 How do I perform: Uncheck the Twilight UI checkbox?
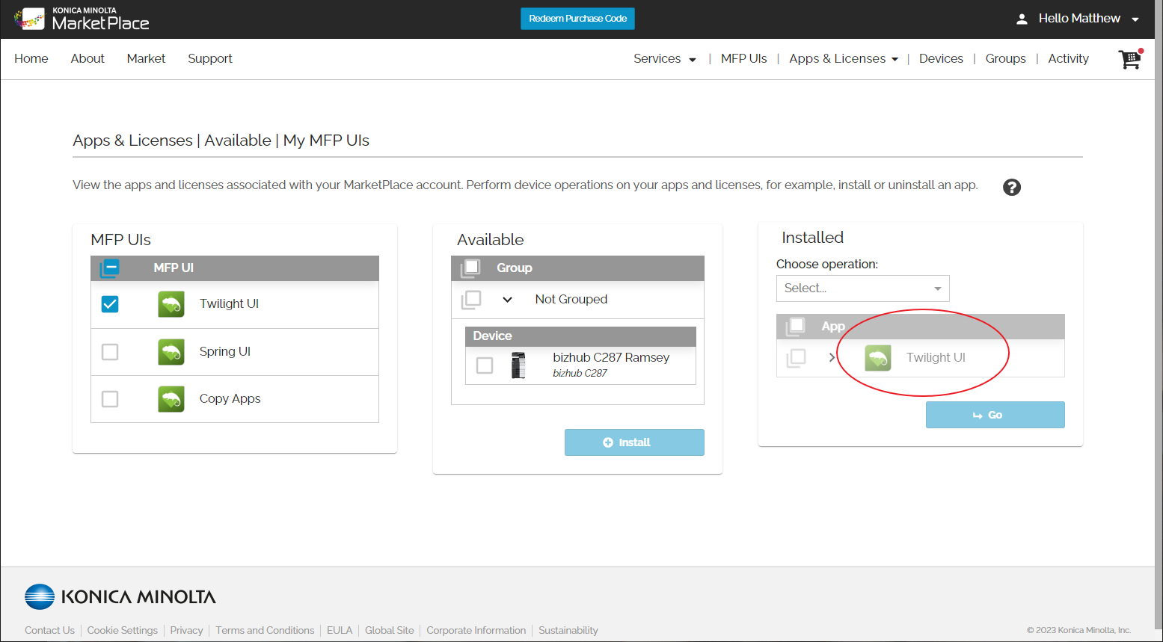110,304
